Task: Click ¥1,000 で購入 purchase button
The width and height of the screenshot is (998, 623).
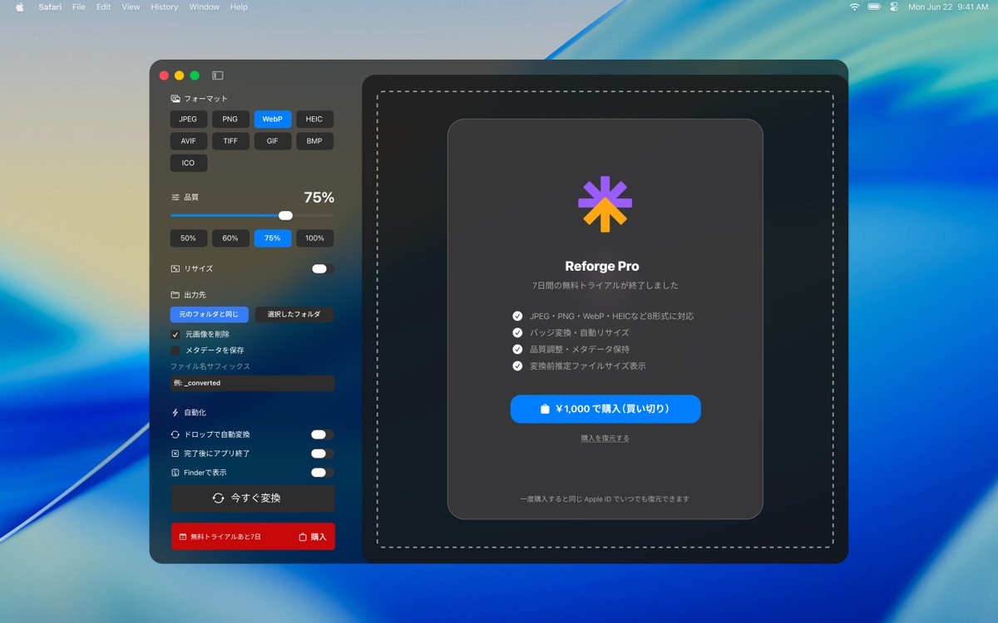Action: 605,409
